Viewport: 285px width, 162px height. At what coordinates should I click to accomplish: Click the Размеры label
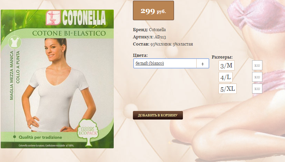coord(222,57)
